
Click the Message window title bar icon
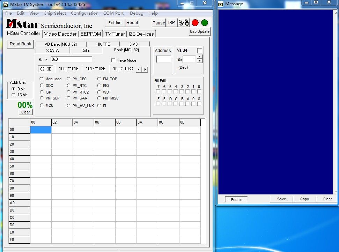pos(220,4)
